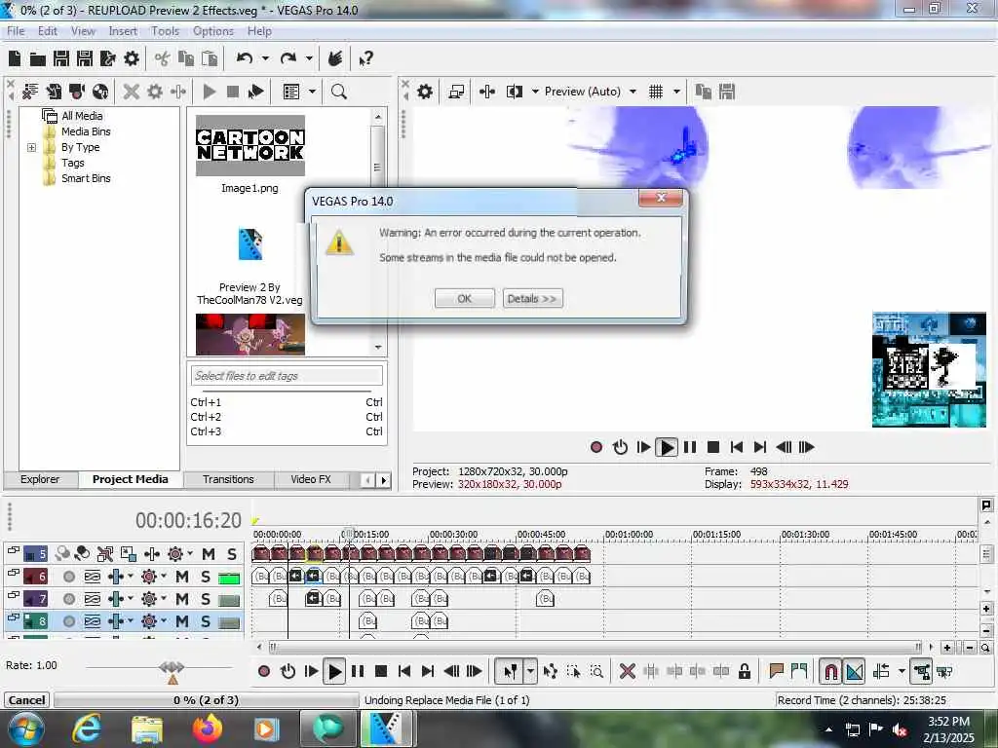
Task: Open Auto Ripple dropdown arrow
Action: [x=902, y=671]
